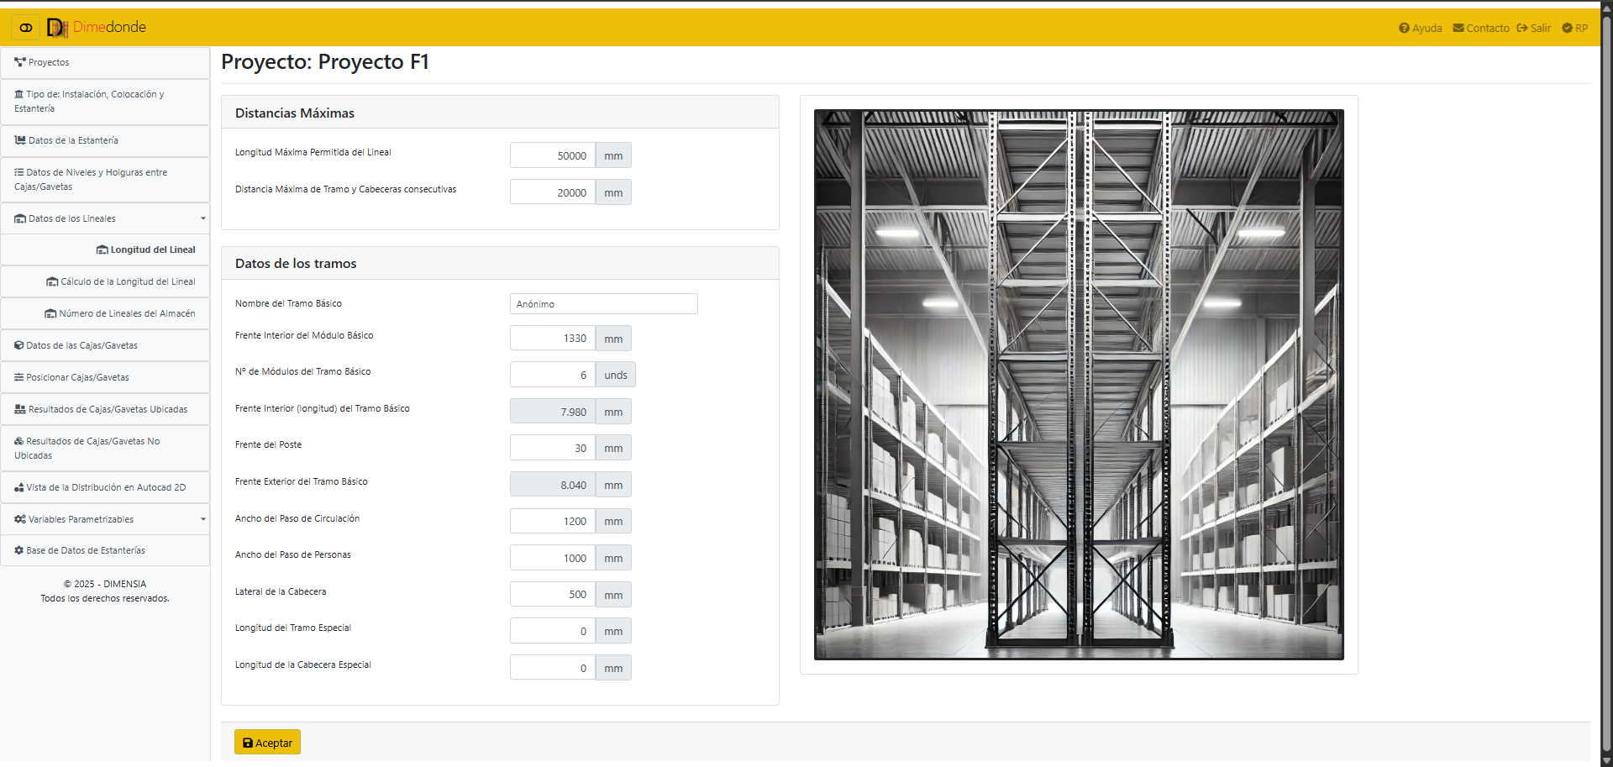Image resolution: width=1613 pixels, height=767 pixels.
Task: Select Longitud del Lineal submenu item
Action: 105,250
